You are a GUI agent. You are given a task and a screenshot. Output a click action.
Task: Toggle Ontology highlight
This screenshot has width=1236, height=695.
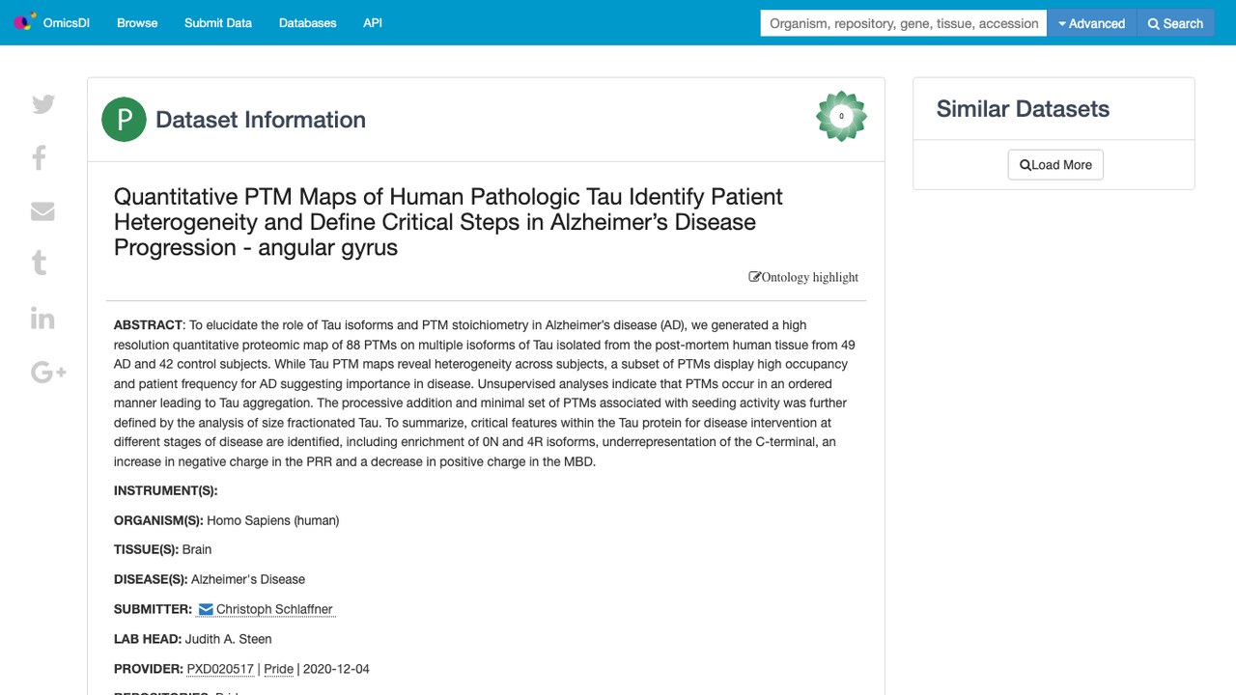803,277
